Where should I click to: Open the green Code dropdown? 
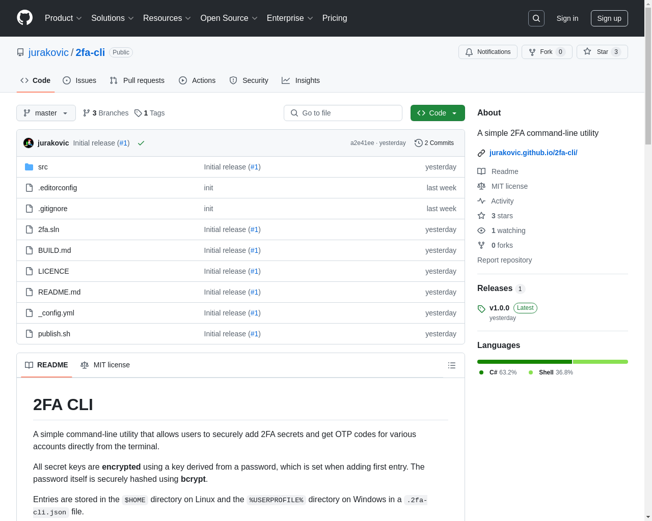(x=438, y=113)
